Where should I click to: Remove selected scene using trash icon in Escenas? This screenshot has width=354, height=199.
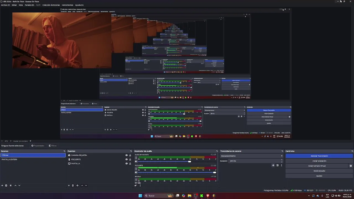pos(6,185)
